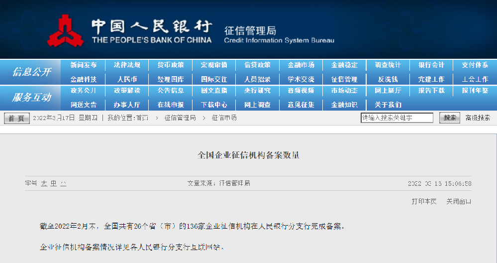Select 网上展厅 in service menu
497x263 pixels.
(x=388, y=91)
